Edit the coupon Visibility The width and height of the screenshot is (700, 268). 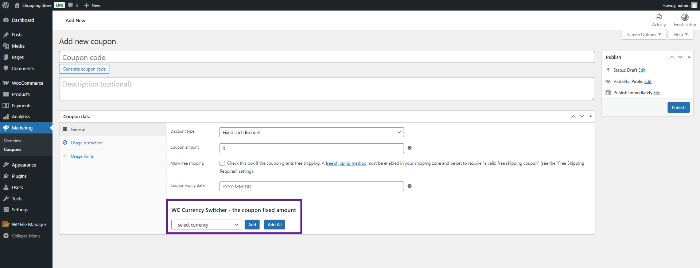point(648,81)
